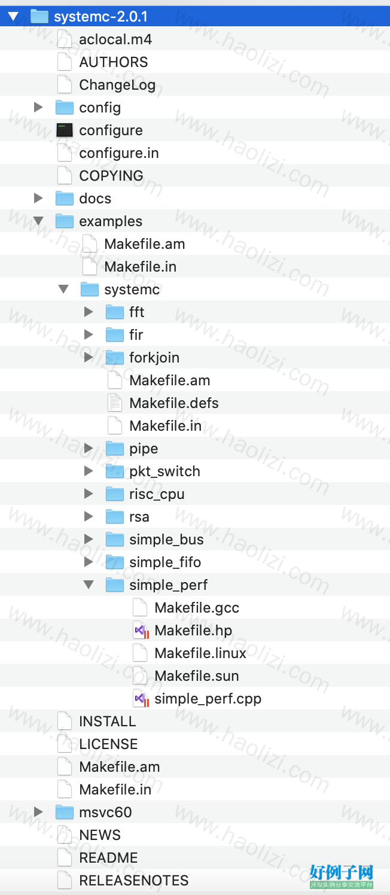Expand the docs folder

coord(38,199)
